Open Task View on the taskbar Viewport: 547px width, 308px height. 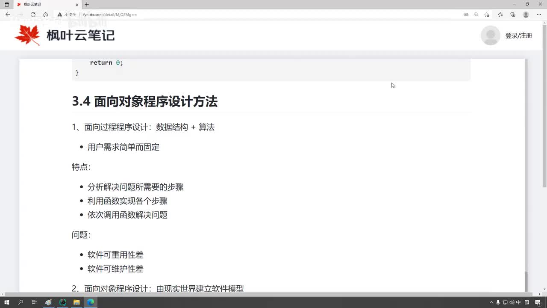point(34,302)
